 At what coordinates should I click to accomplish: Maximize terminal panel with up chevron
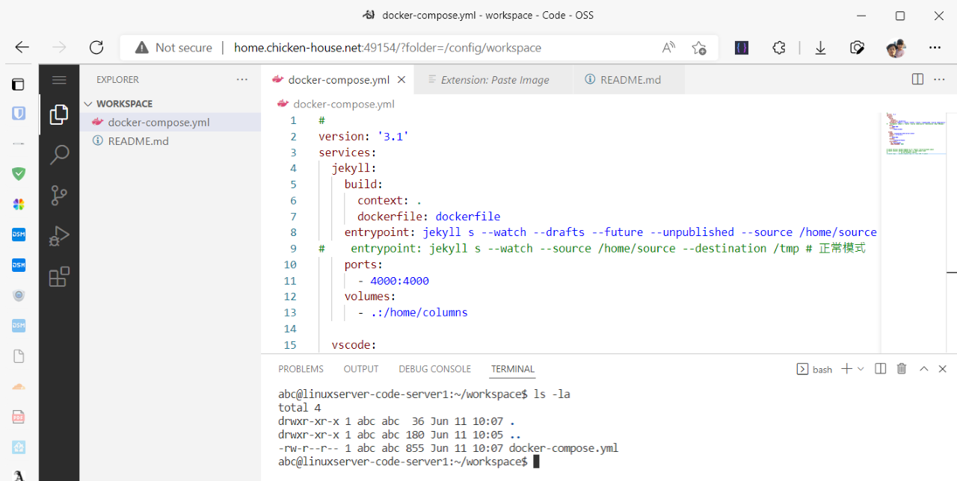coord(923,369)
